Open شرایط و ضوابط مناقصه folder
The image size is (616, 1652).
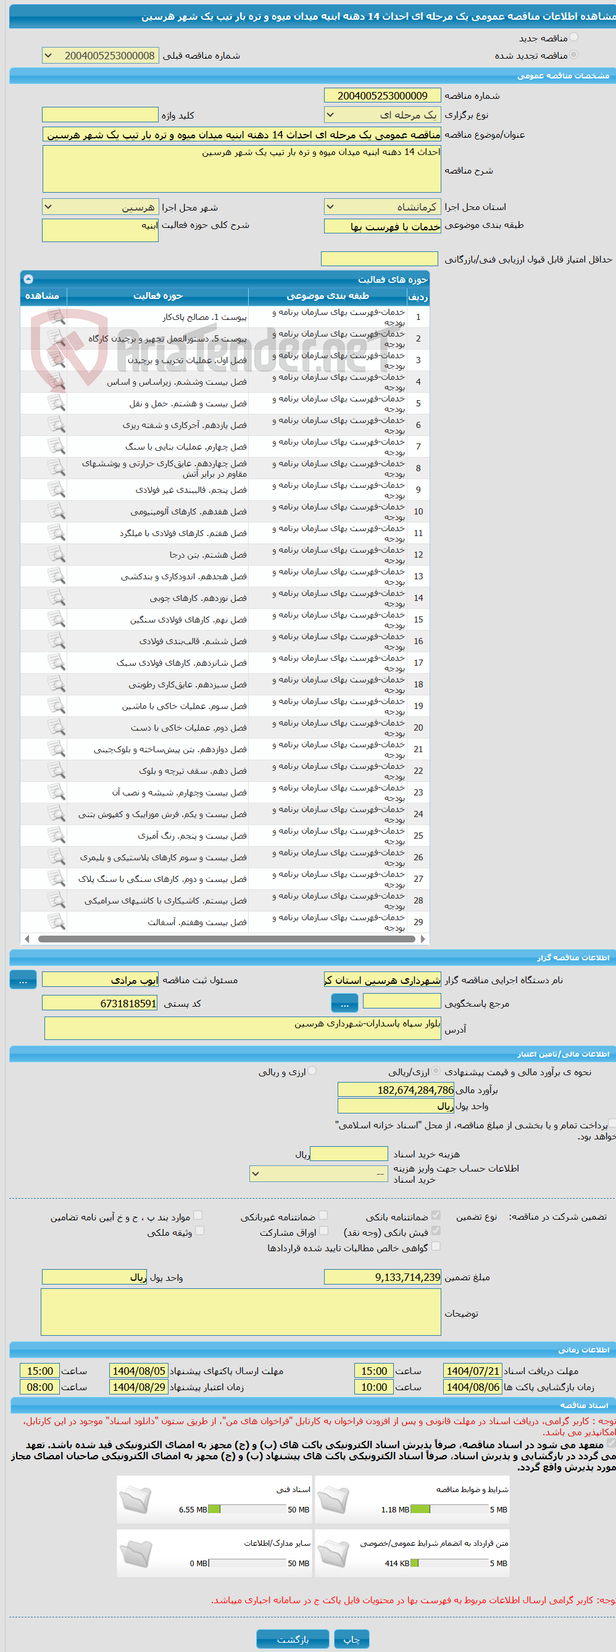333,1499
